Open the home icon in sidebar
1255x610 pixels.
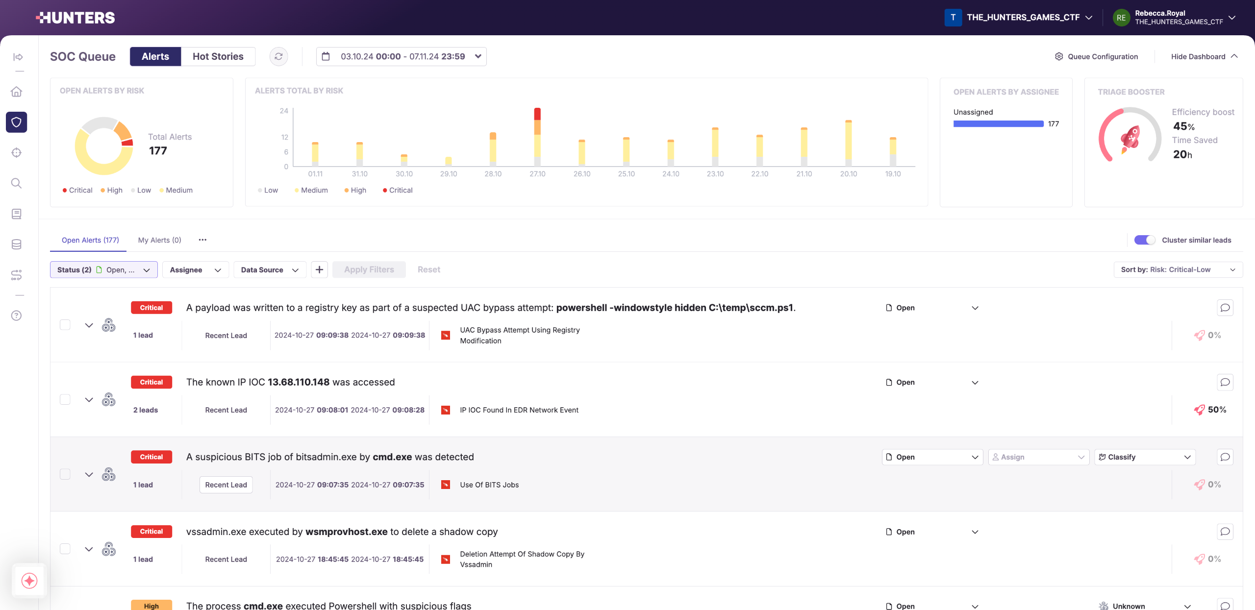(x=16, y=92)
